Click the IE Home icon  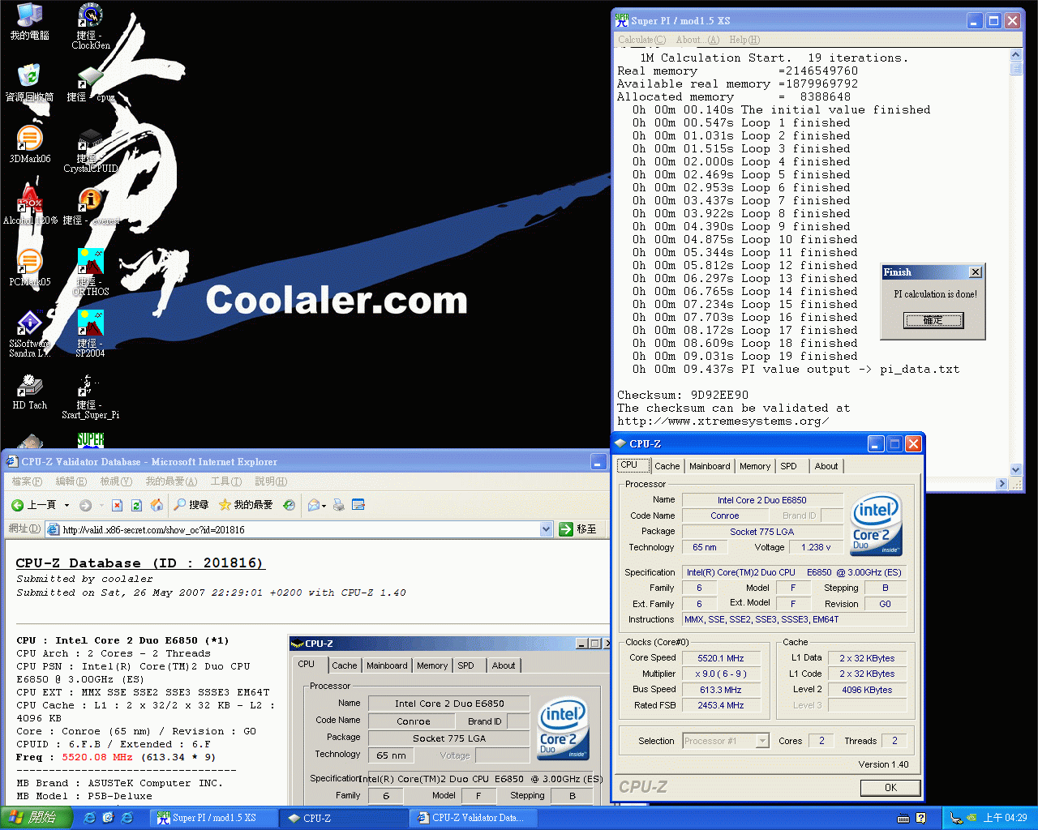coord(157,505)
